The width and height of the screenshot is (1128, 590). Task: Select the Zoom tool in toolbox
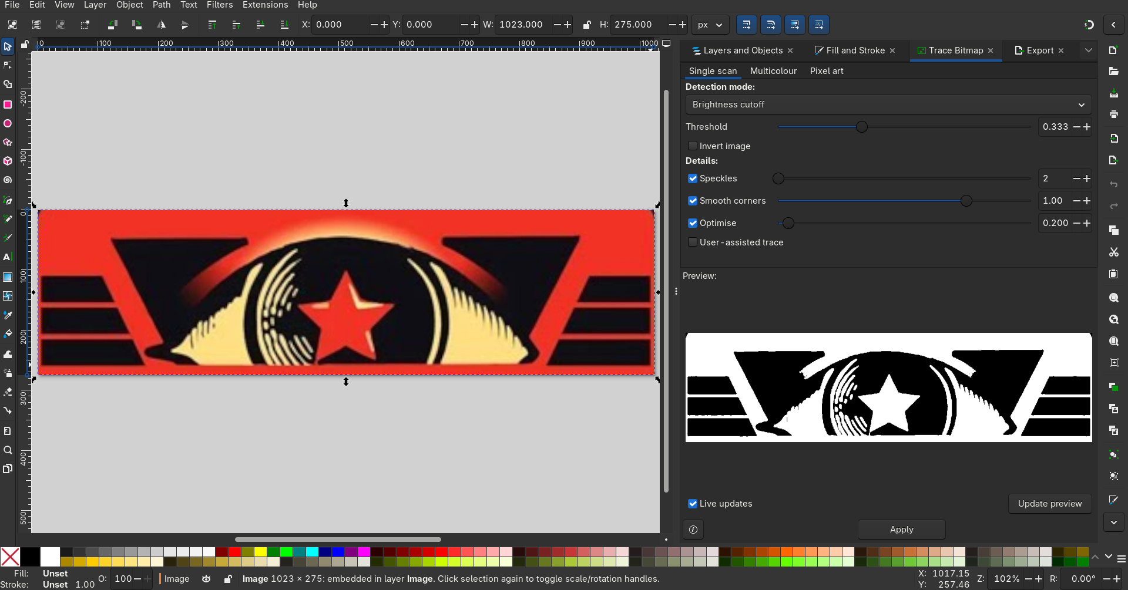coord(8,450)
